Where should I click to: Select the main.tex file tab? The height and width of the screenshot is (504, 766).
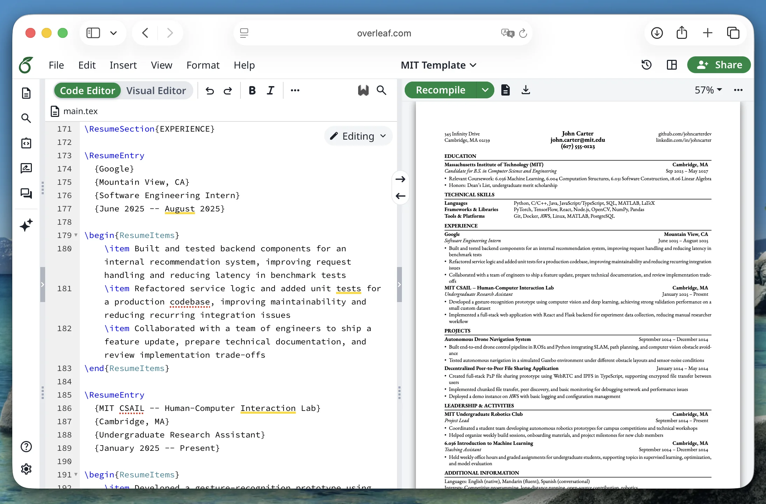click(x=74, y=111)
